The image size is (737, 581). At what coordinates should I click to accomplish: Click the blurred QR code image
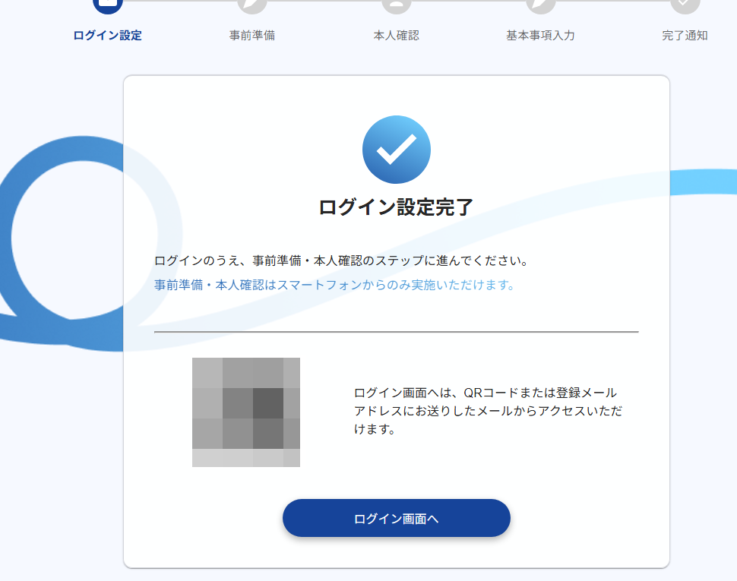click(x=246, y=412)
